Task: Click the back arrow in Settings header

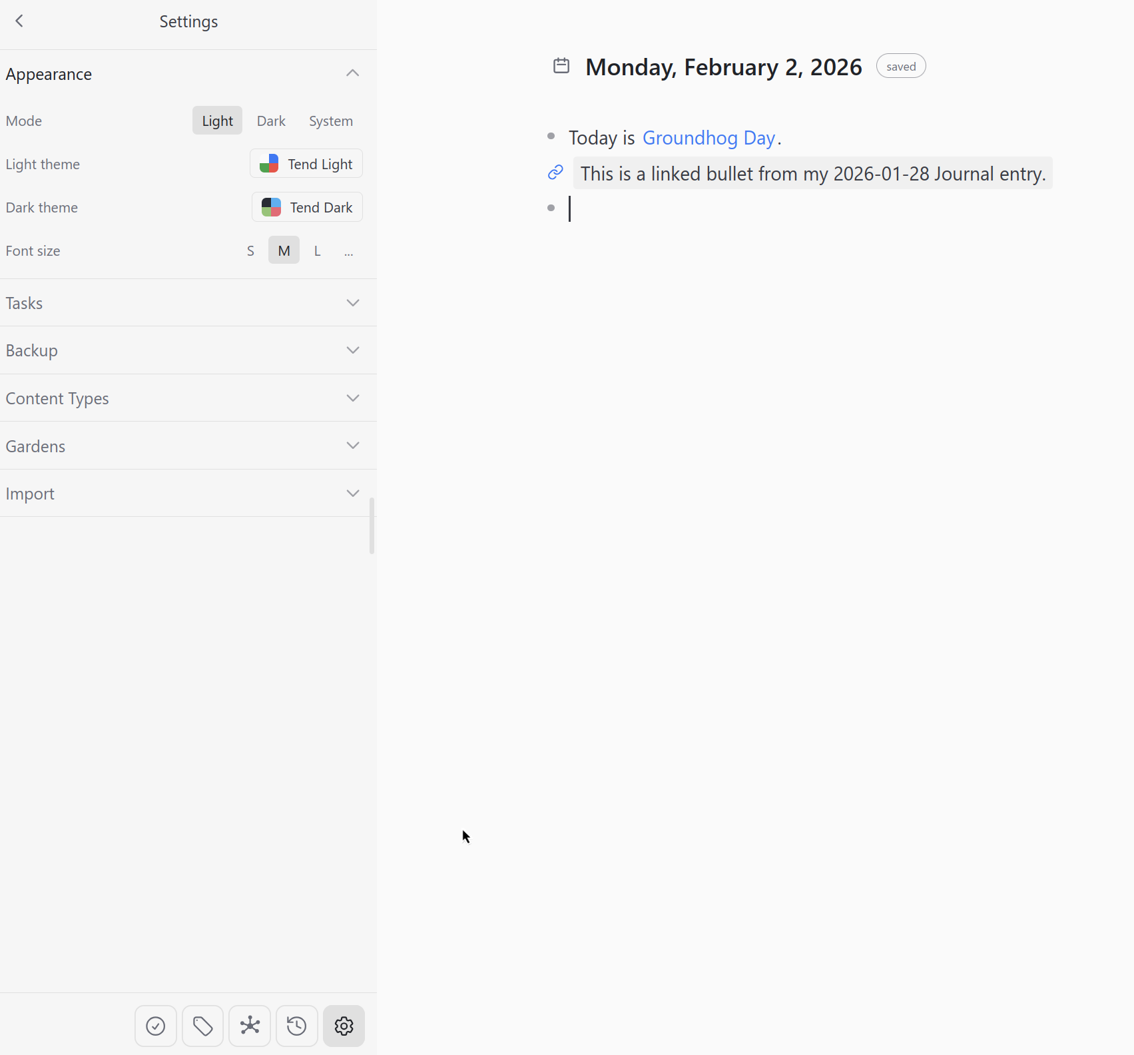Action: [x=19, y=21]
